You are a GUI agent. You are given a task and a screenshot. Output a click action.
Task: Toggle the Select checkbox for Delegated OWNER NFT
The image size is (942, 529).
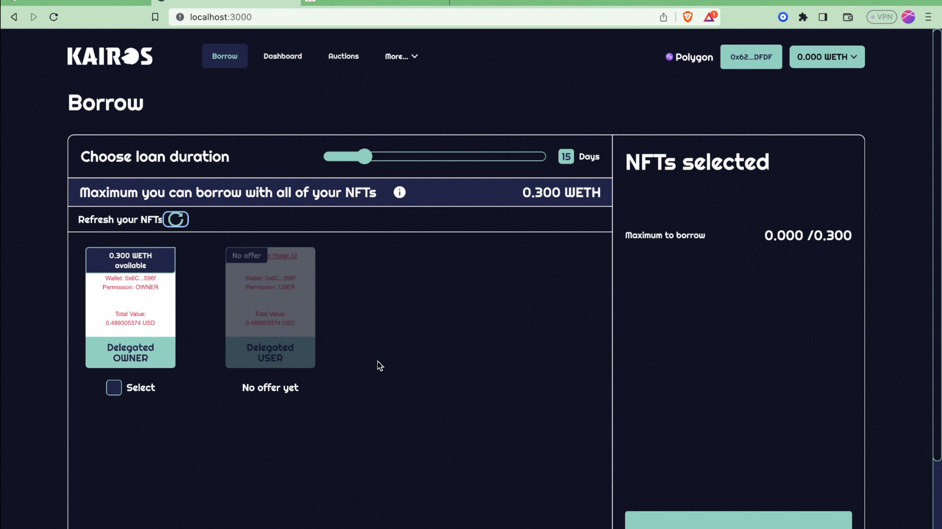click(114, 387)
